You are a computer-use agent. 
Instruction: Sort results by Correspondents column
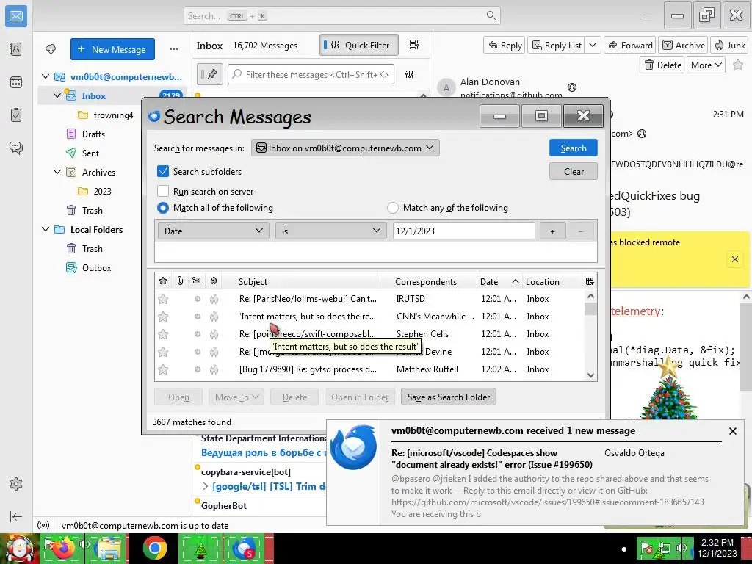[x=426, y=281]
